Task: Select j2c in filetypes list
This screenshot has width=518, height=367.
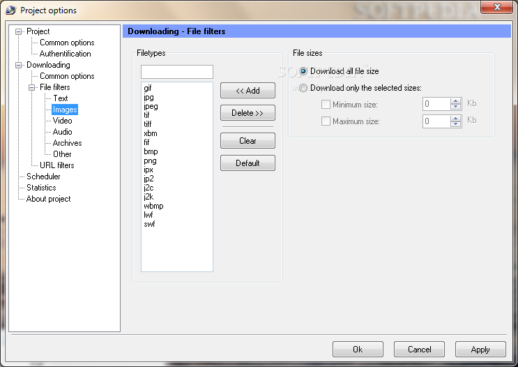Action: (149, 188)
